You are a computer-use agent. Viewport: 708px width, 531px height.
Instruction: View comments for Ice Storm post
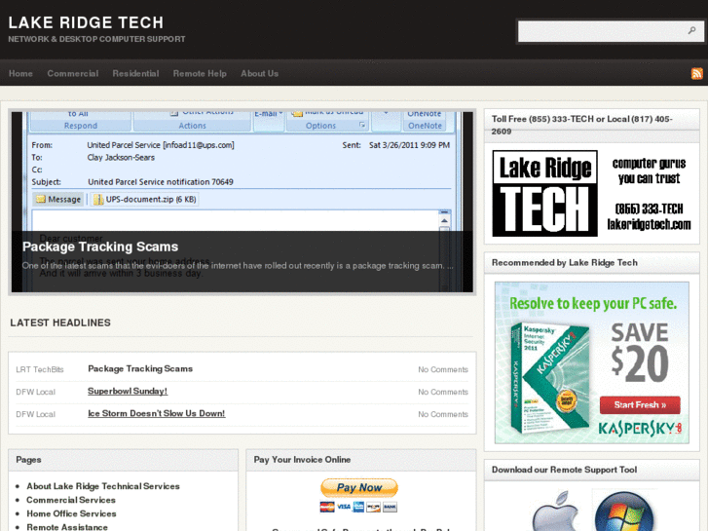coord(443,414)
